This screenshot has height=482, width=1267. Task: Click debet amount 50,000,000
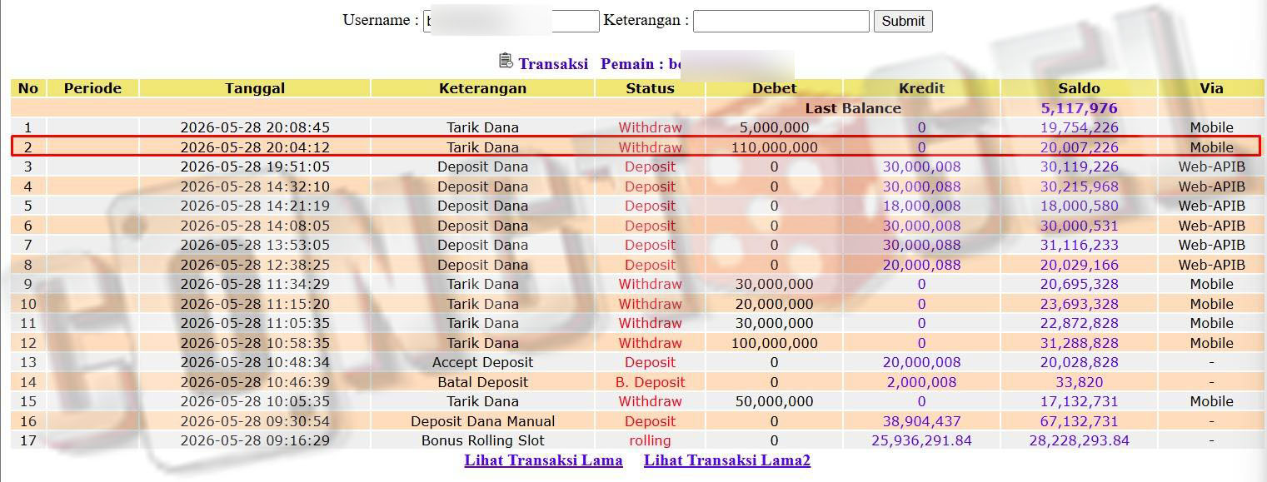click(774, 401)
